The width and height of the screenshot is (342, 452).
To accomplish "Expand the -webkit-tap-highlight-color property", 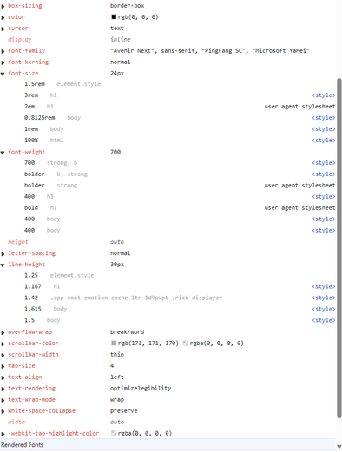I will click(3, 434).
